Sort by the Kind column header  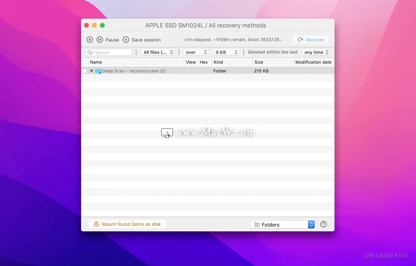point(218,62)
